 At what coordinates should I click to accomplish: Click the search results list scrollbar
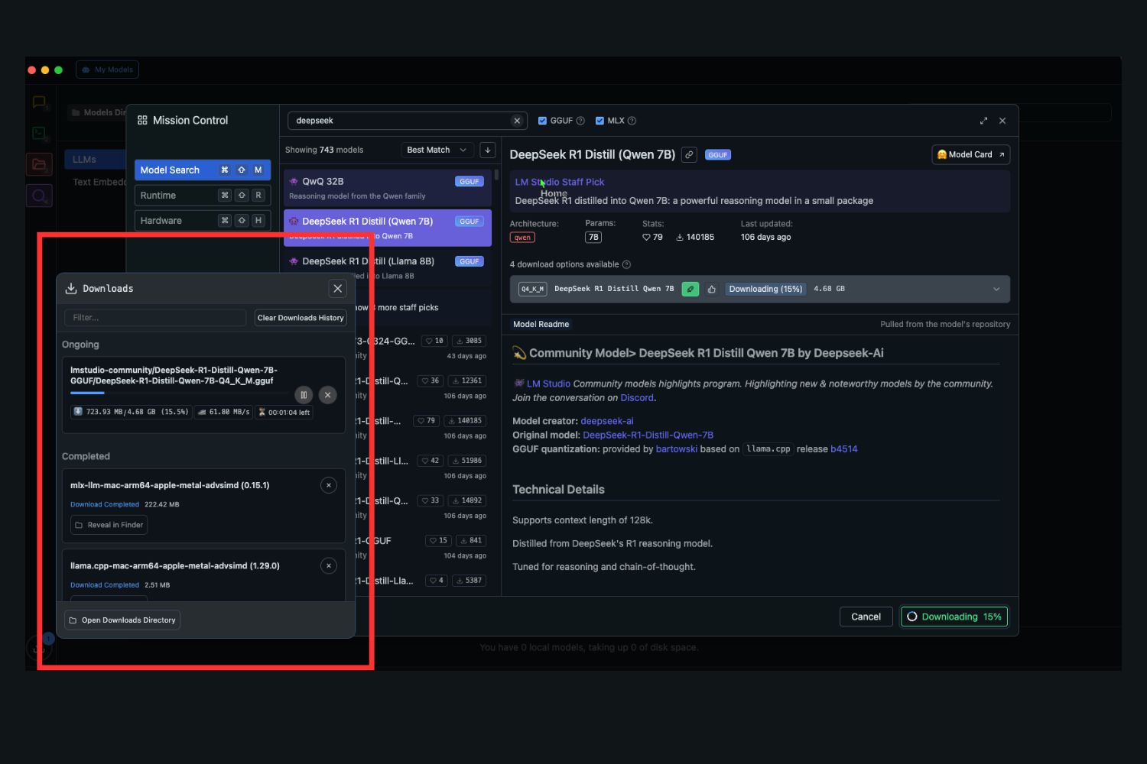point(496,175)
